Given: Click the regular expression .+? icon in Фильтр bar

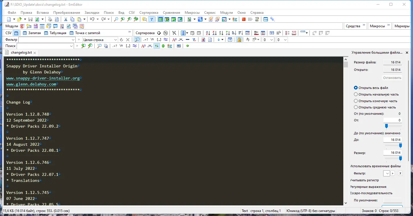Looking at the screenshot, I should (x=146, y=40).
